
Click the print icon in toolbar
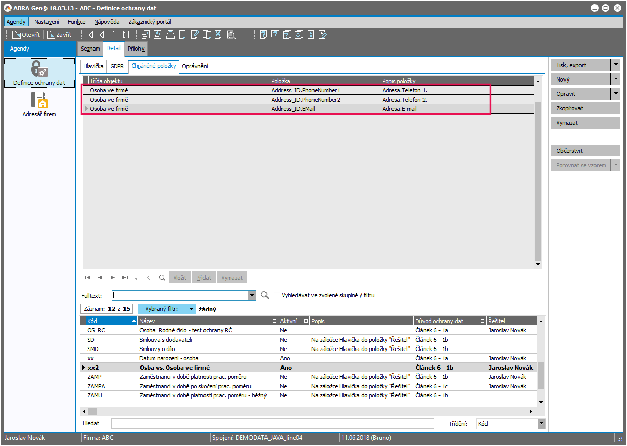tap(170, 35)
